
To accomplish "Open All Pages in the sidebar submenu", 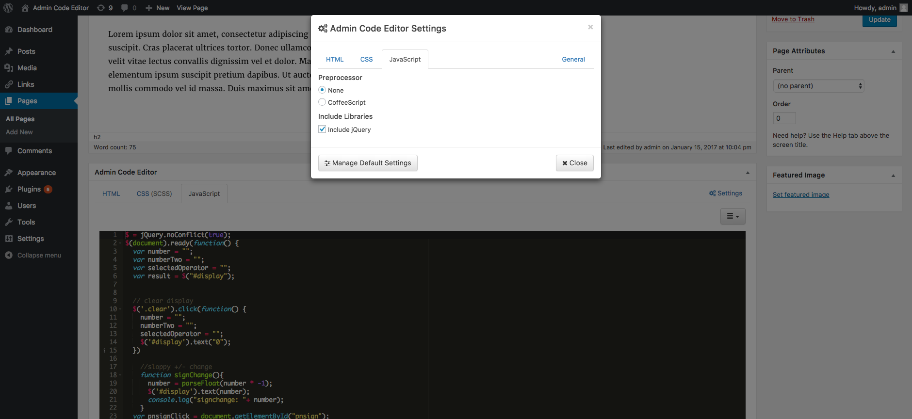I will point(20,119).
